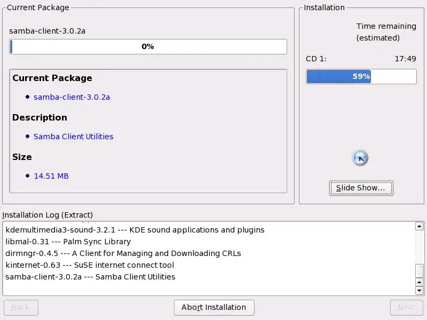
Task: Click the scroll down arrow at bottom of log
Action: pos(419,290)
